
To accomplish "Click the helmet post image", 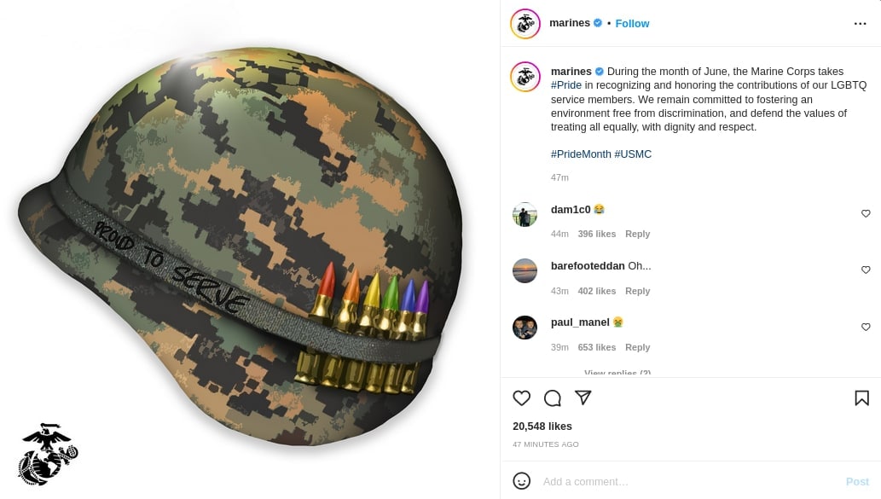I will coord(250,249).
